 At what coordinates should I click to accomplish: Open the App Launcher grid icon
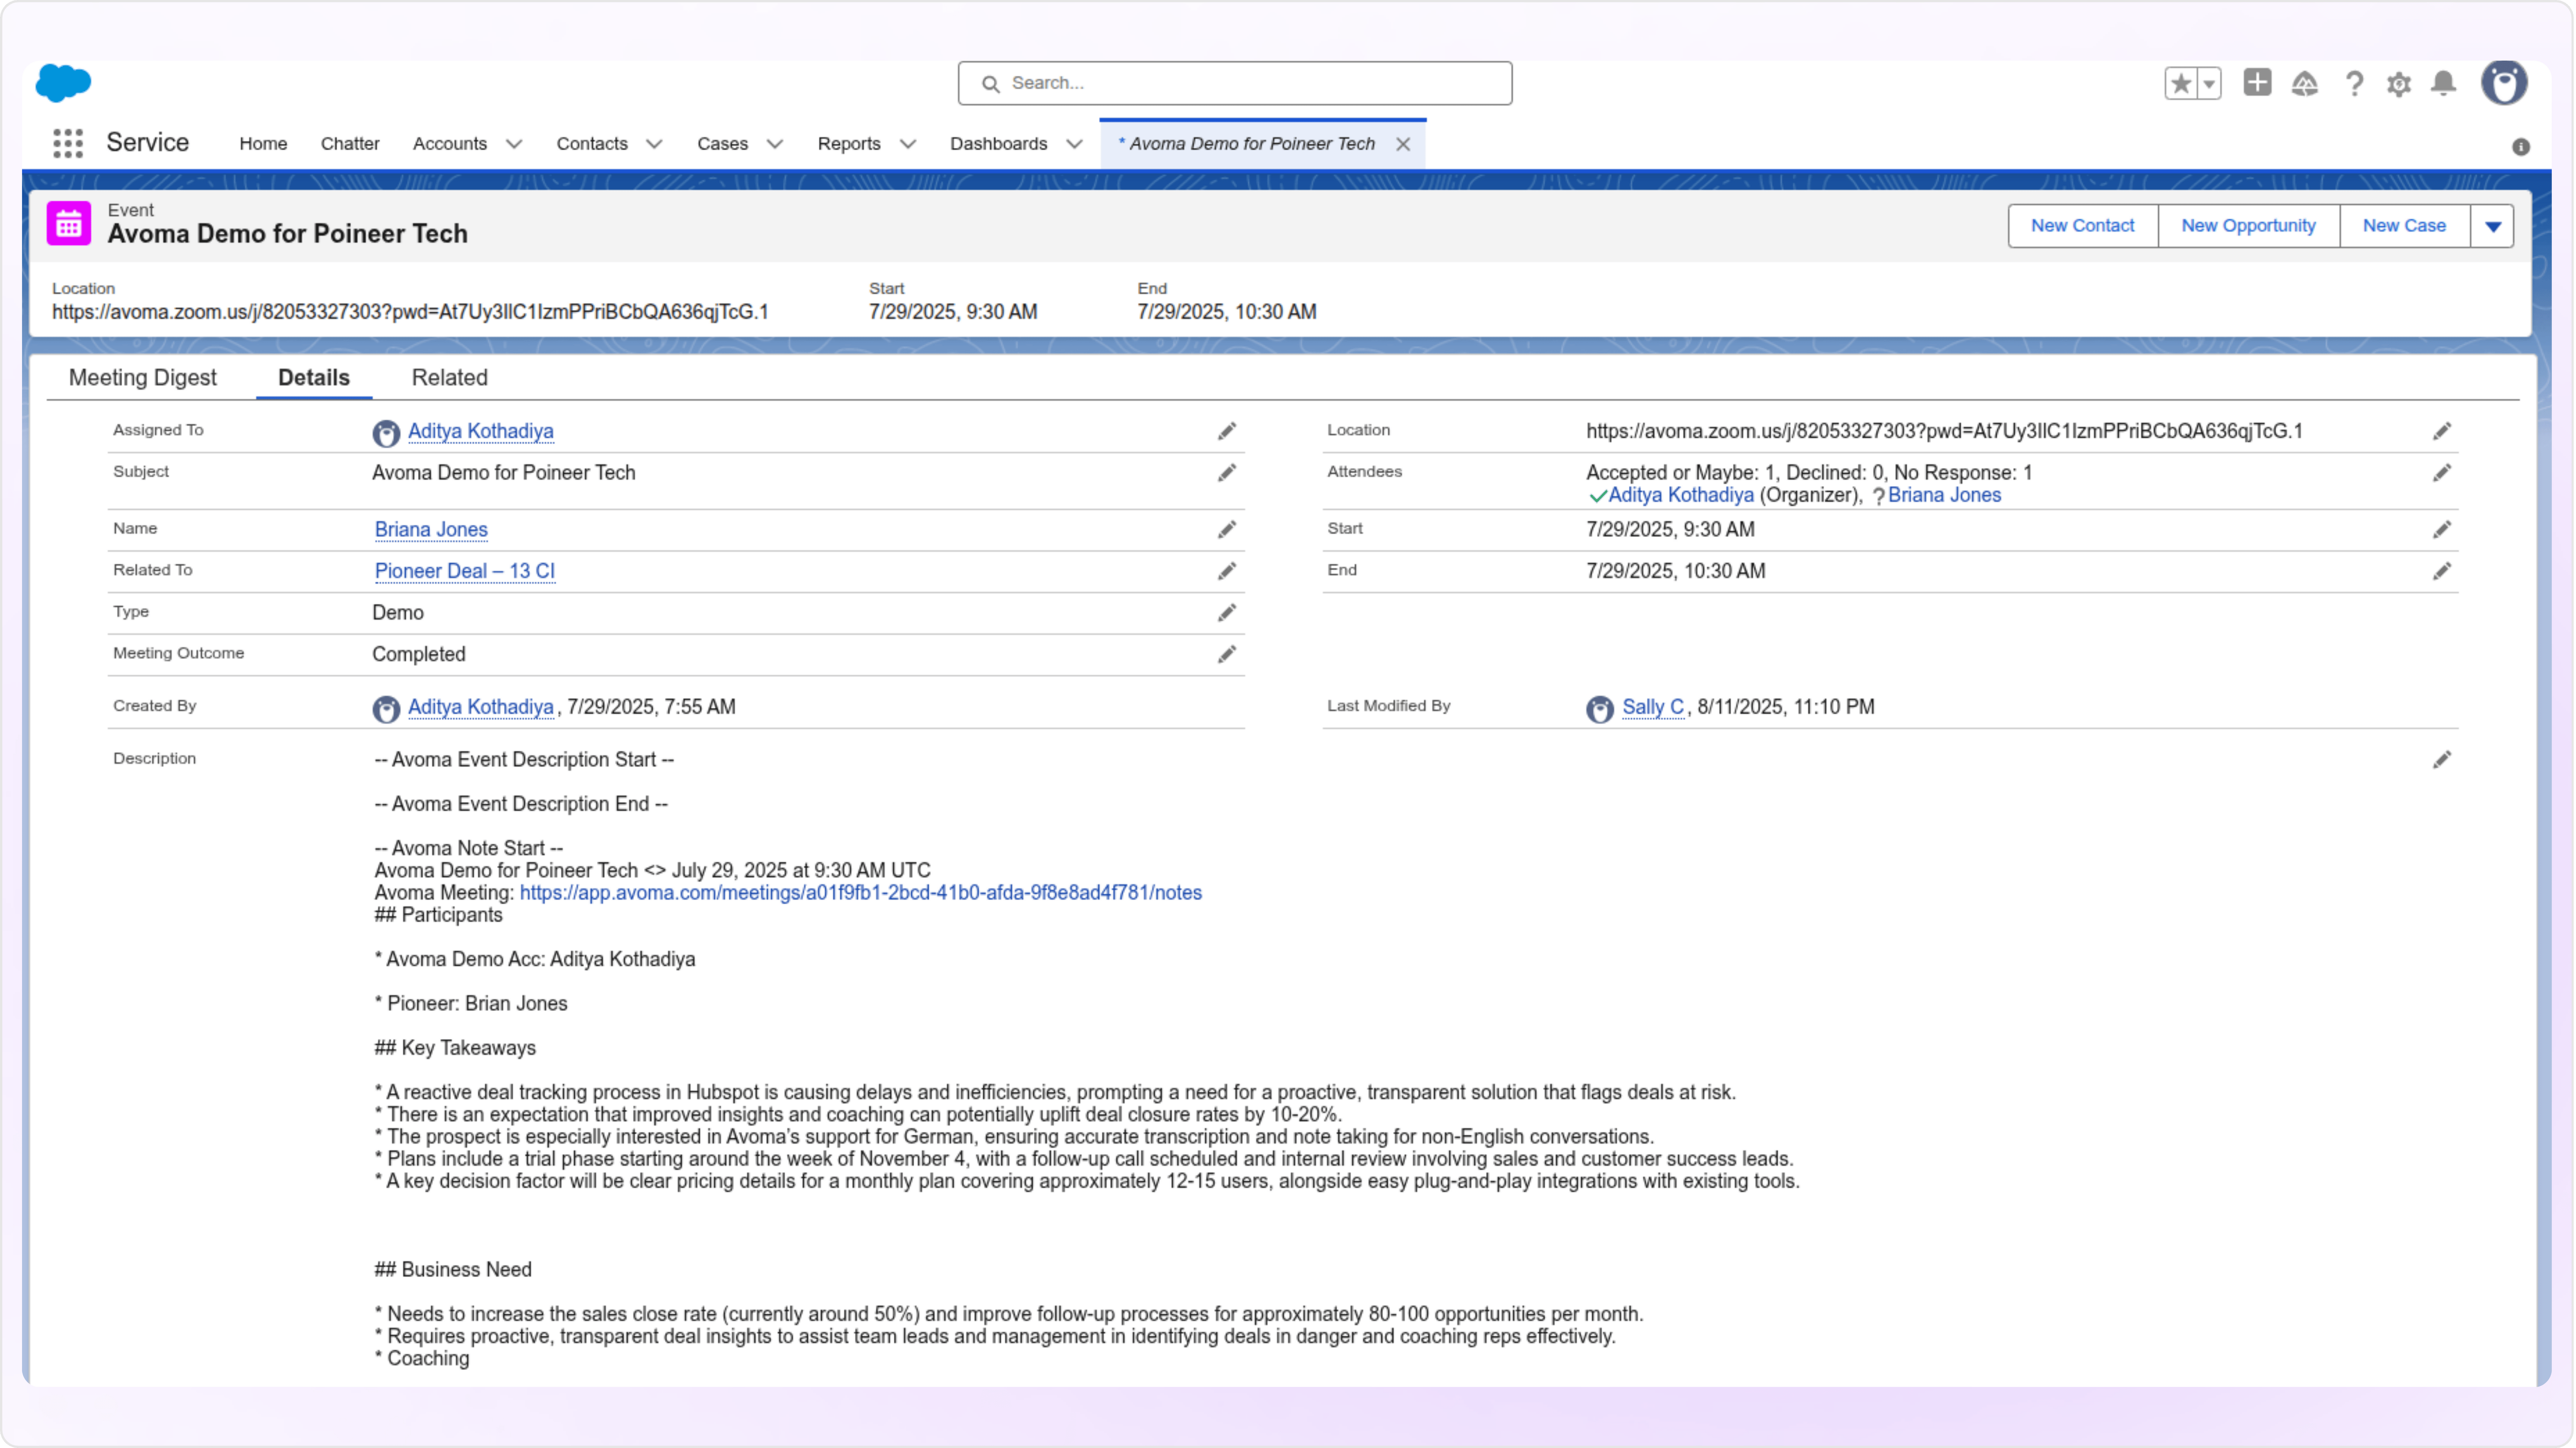(x=68, y=143)
